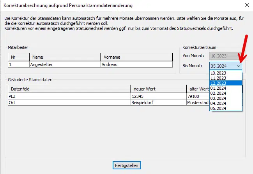Click the neuer Wert column header
253x174 pixels.
click(158, 89)
